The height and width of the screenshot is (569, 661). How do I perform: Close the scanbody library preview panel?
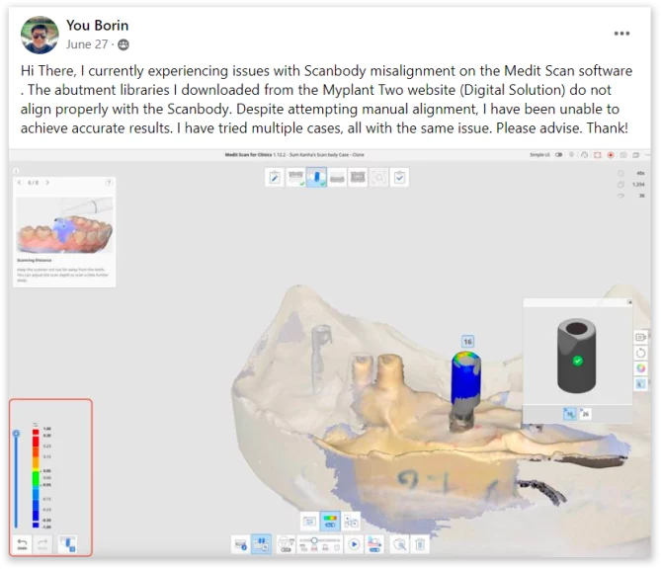click(629, 301)
